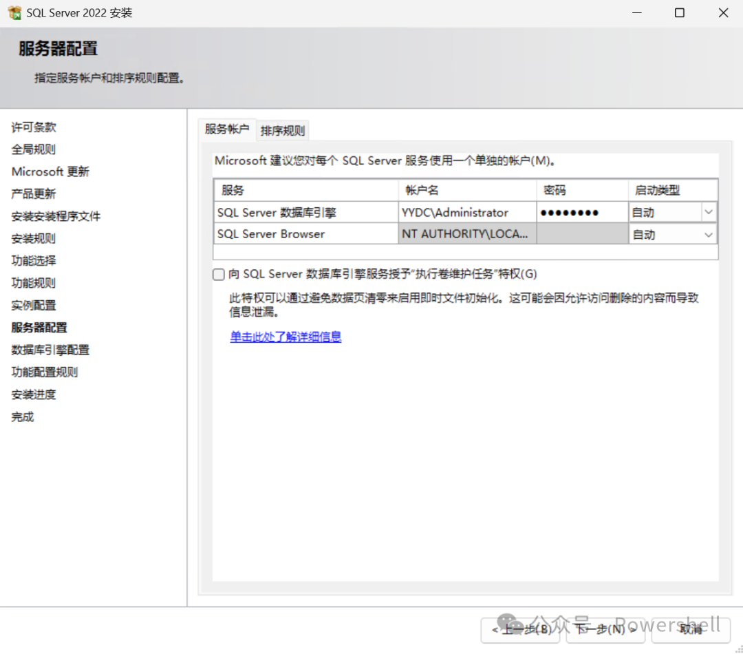This screenshot has height=654, width=743.
Task: Open the 单击此处了解详细信息 link
Action: click(x=286, y=337)
